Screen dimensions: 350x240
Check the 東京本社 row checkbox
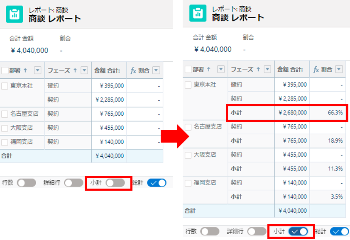(x=5, y=86)
